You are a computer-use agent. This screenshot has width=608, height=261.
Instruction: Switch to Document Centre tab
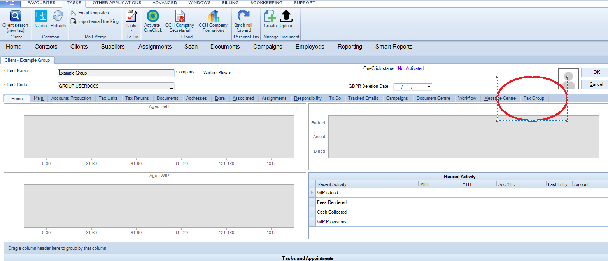433,98
